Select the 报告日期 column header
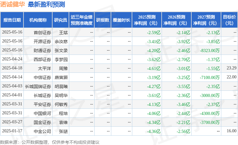Screen dimensions: 238x145 click(x=12, y=20)
